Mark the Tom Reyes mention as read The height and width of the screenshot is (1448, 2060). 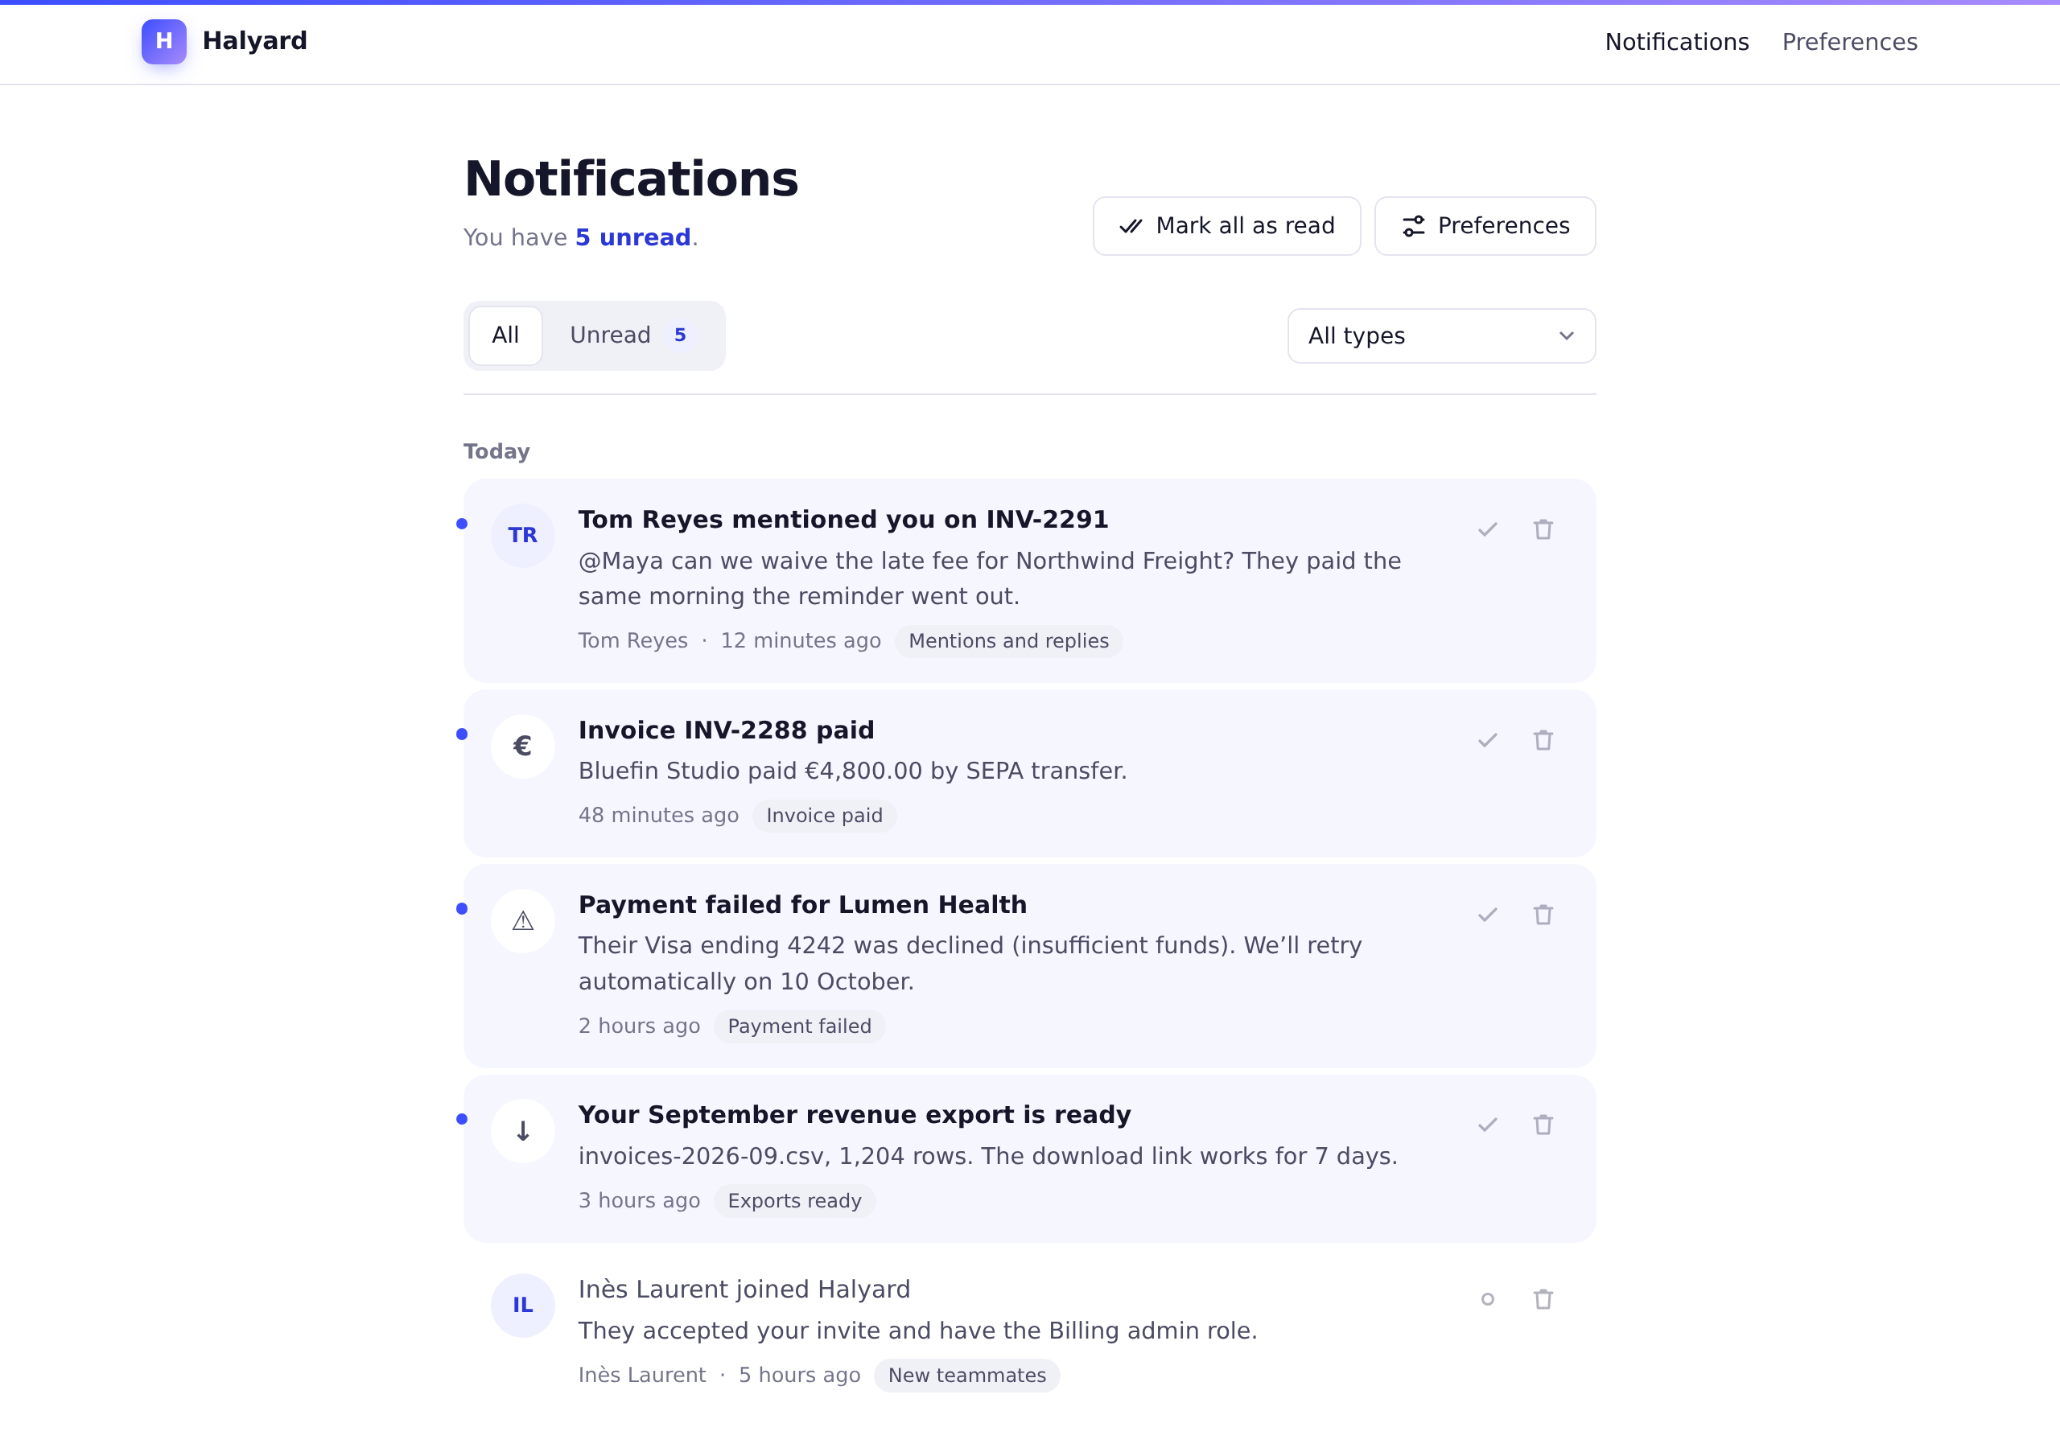(x=1488, y=529)
